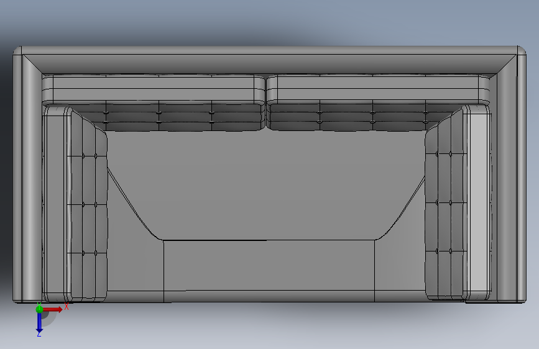This screenshot has width=539, height=349.
Task: Click the red X axis arrow on triad
Action: [53, 309]
